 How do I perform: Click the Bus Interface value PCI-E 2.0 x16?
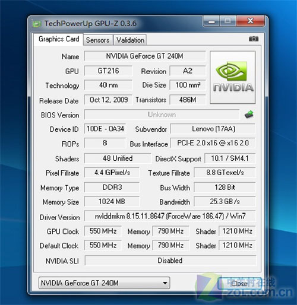tap(213, 143)
